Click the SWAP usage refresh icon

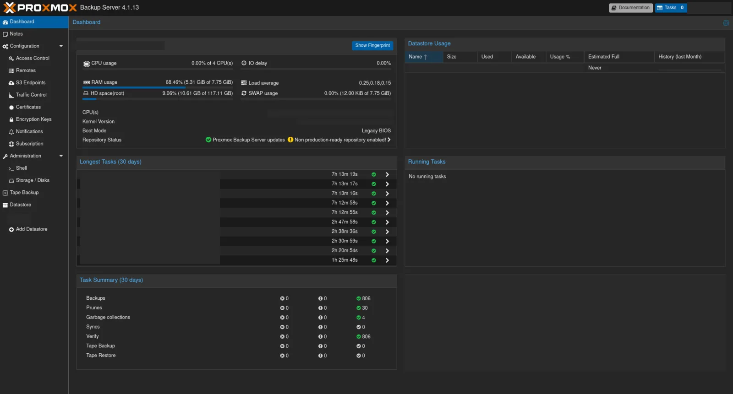(244, 93)
